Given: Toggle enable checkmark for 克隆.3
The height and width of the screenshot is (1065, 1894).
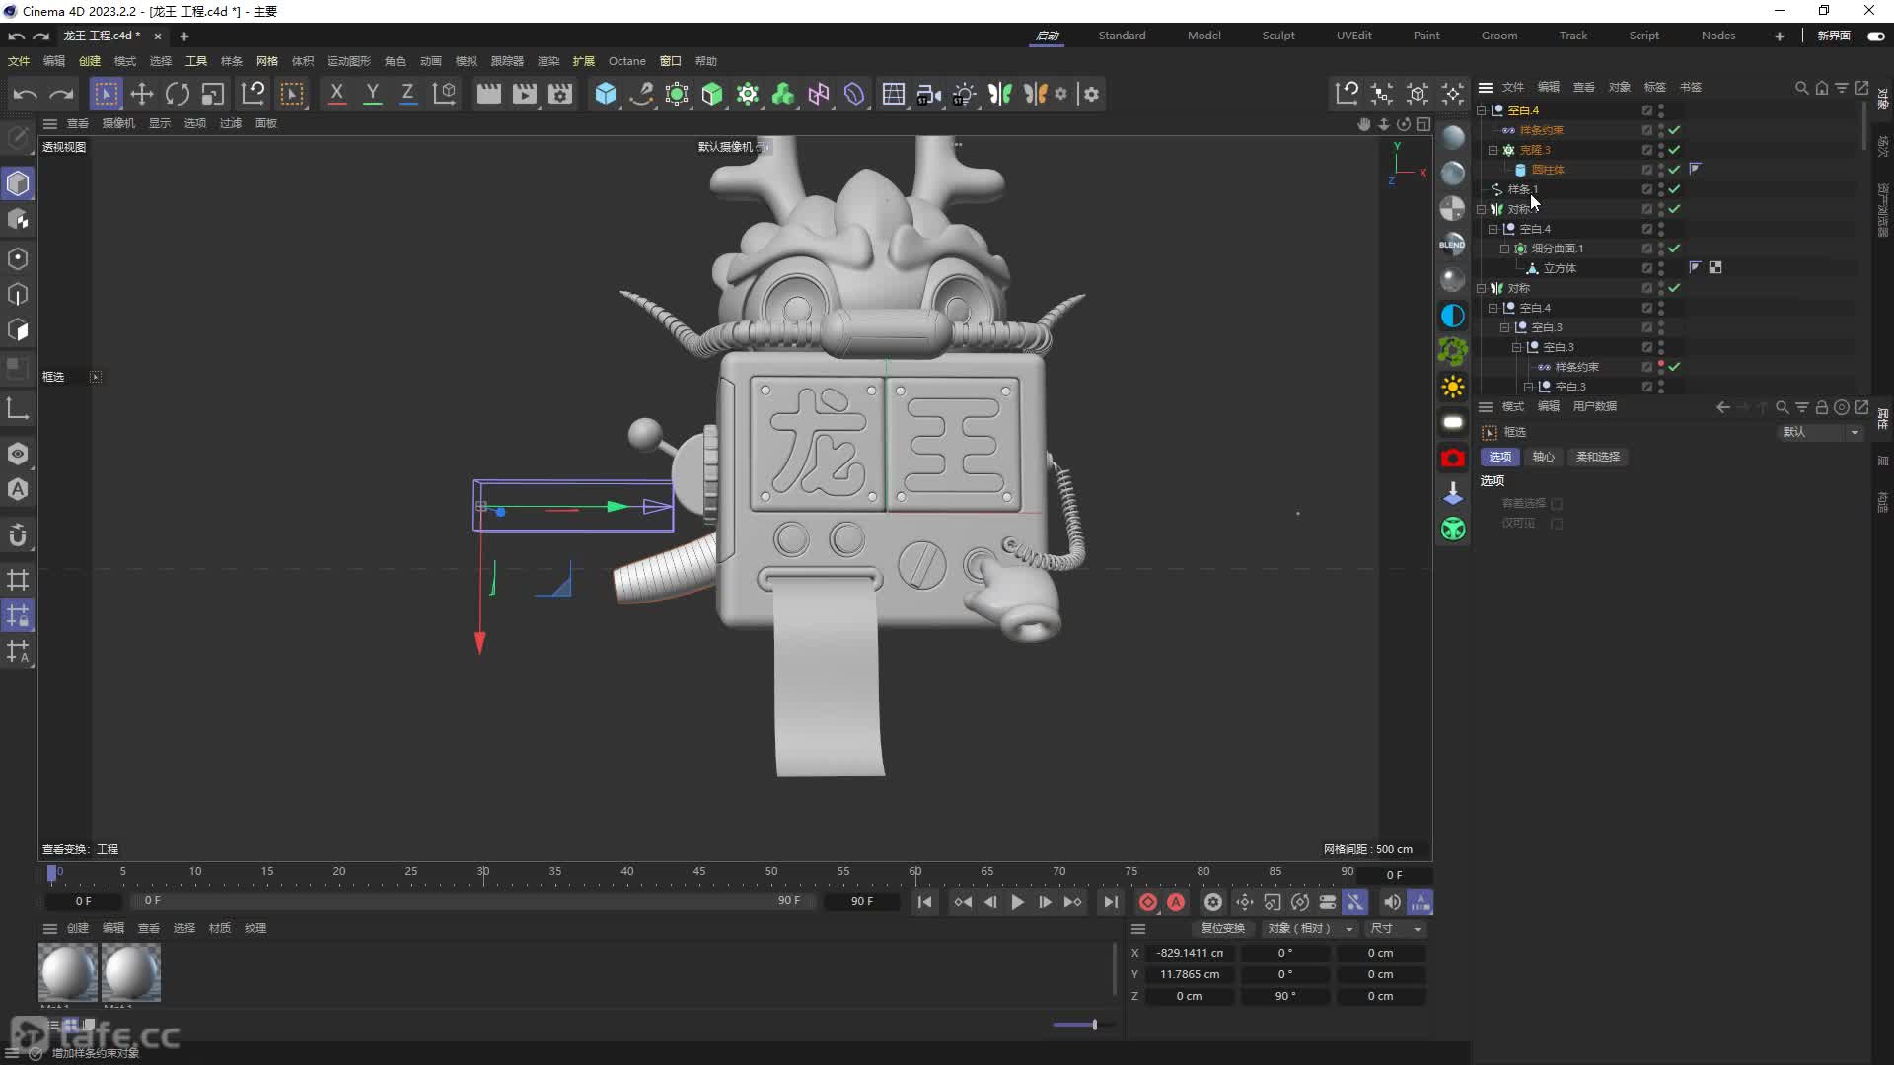Looking at the screenshot, I should tap(1675, 150).
